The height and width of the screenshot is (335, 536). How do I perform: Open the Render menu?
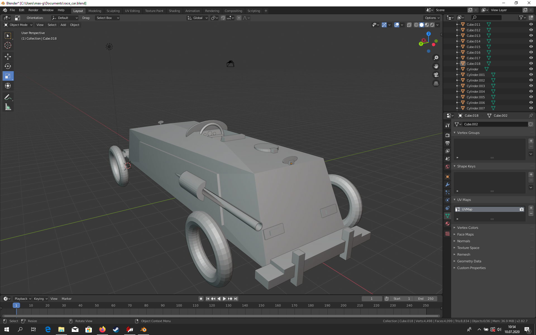click(x=33, y=10)
